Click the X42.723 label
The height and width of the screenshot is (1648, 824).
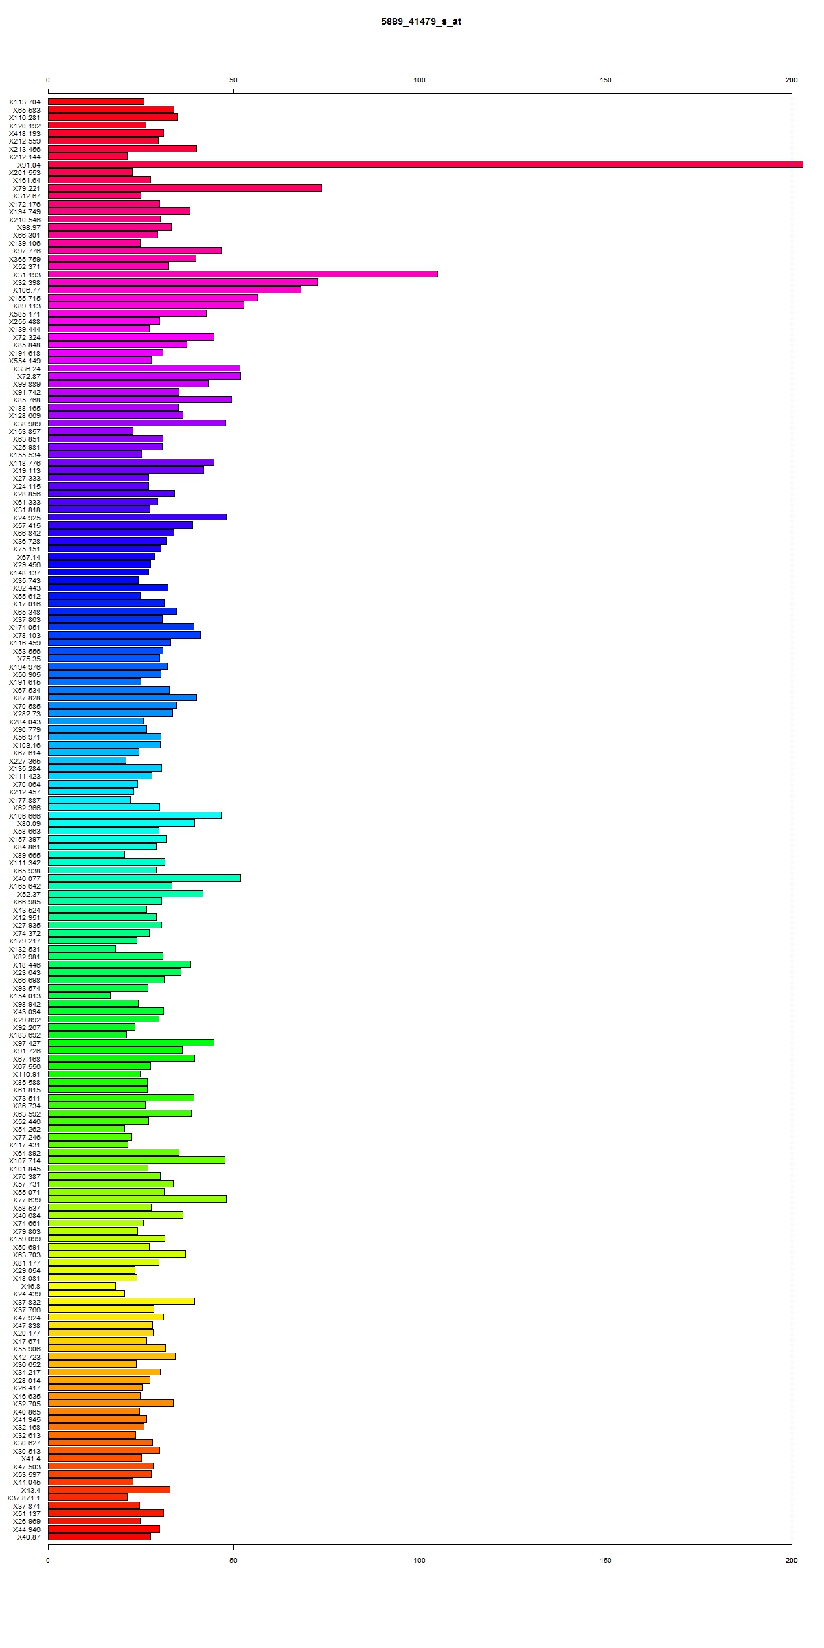pos(27,1356)
